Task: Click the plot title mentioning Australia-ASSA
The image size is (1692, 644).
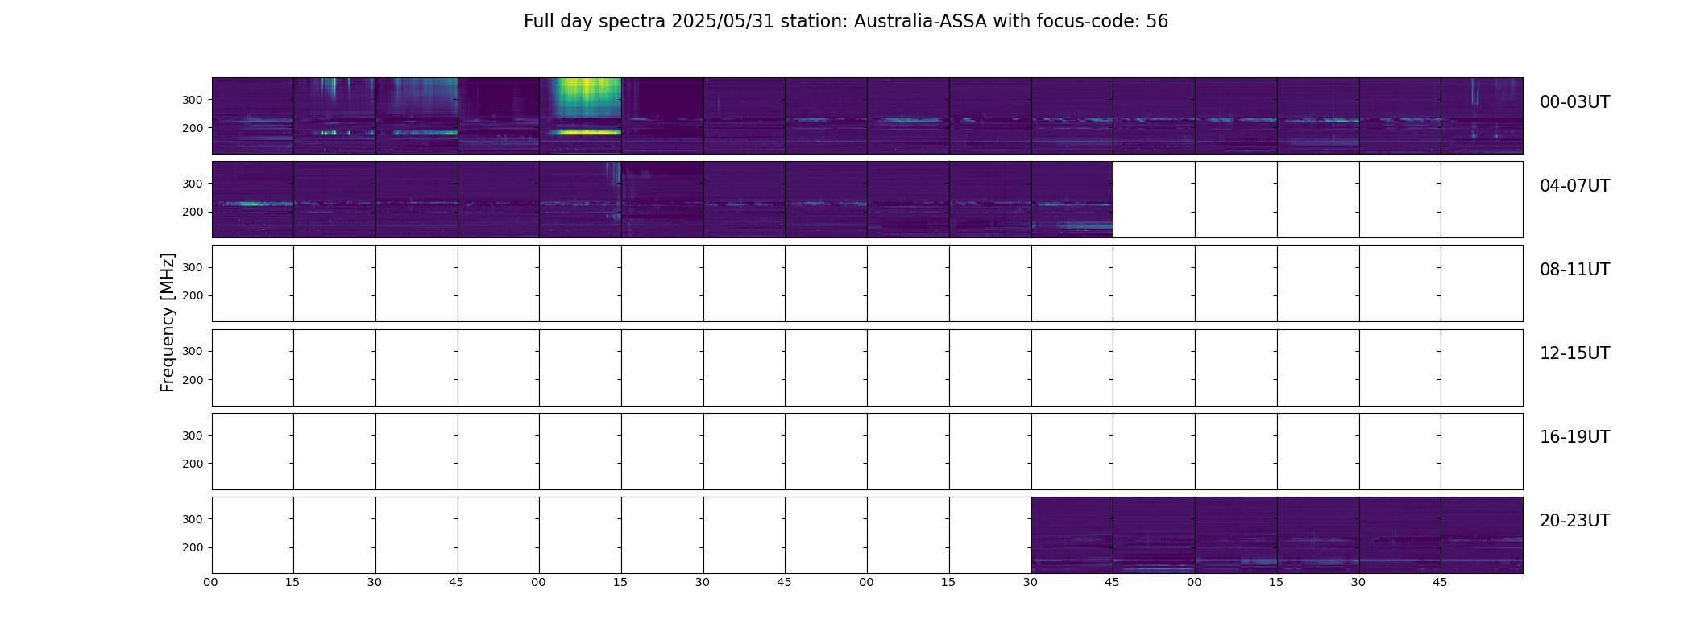Action: tap(846, 22)
